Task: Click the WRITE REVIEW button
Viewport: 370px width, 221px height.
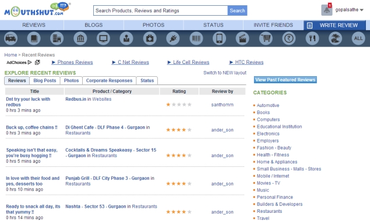Action: click(334, 25)
